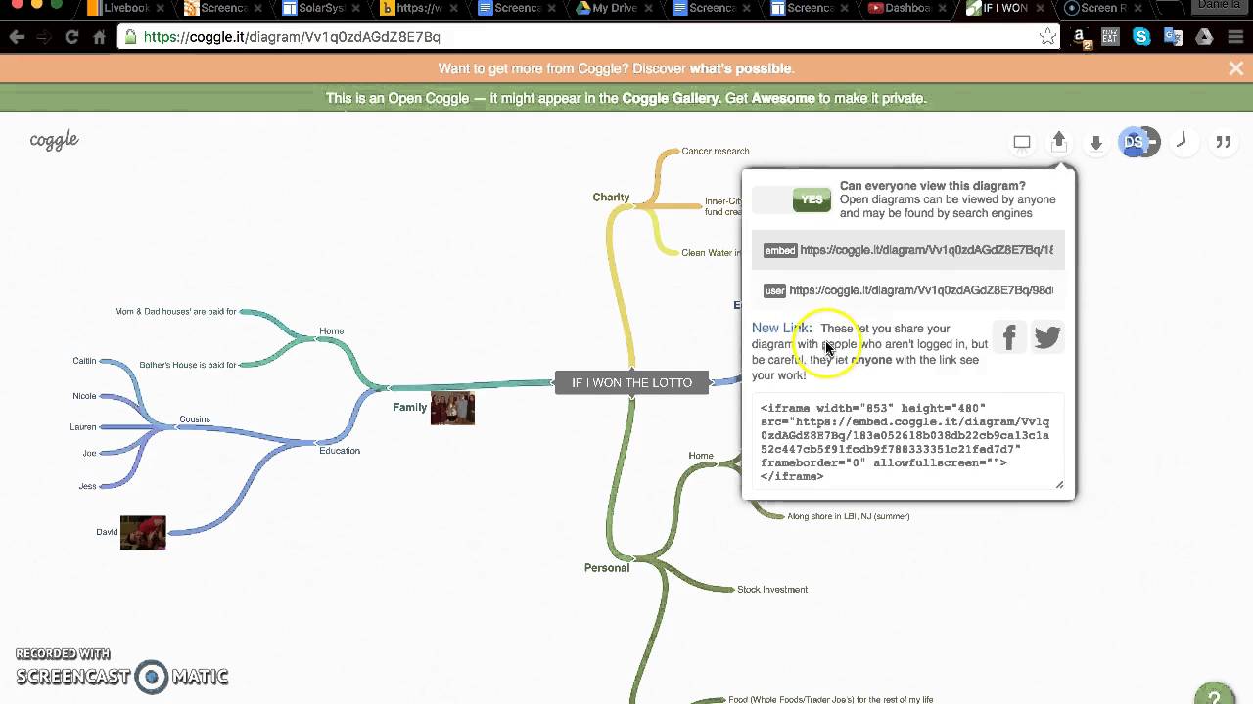The width and height of the screenshot is (1253, 704).
Task: Click inside the iframe embed code box
Action: (x=908, y=441)
